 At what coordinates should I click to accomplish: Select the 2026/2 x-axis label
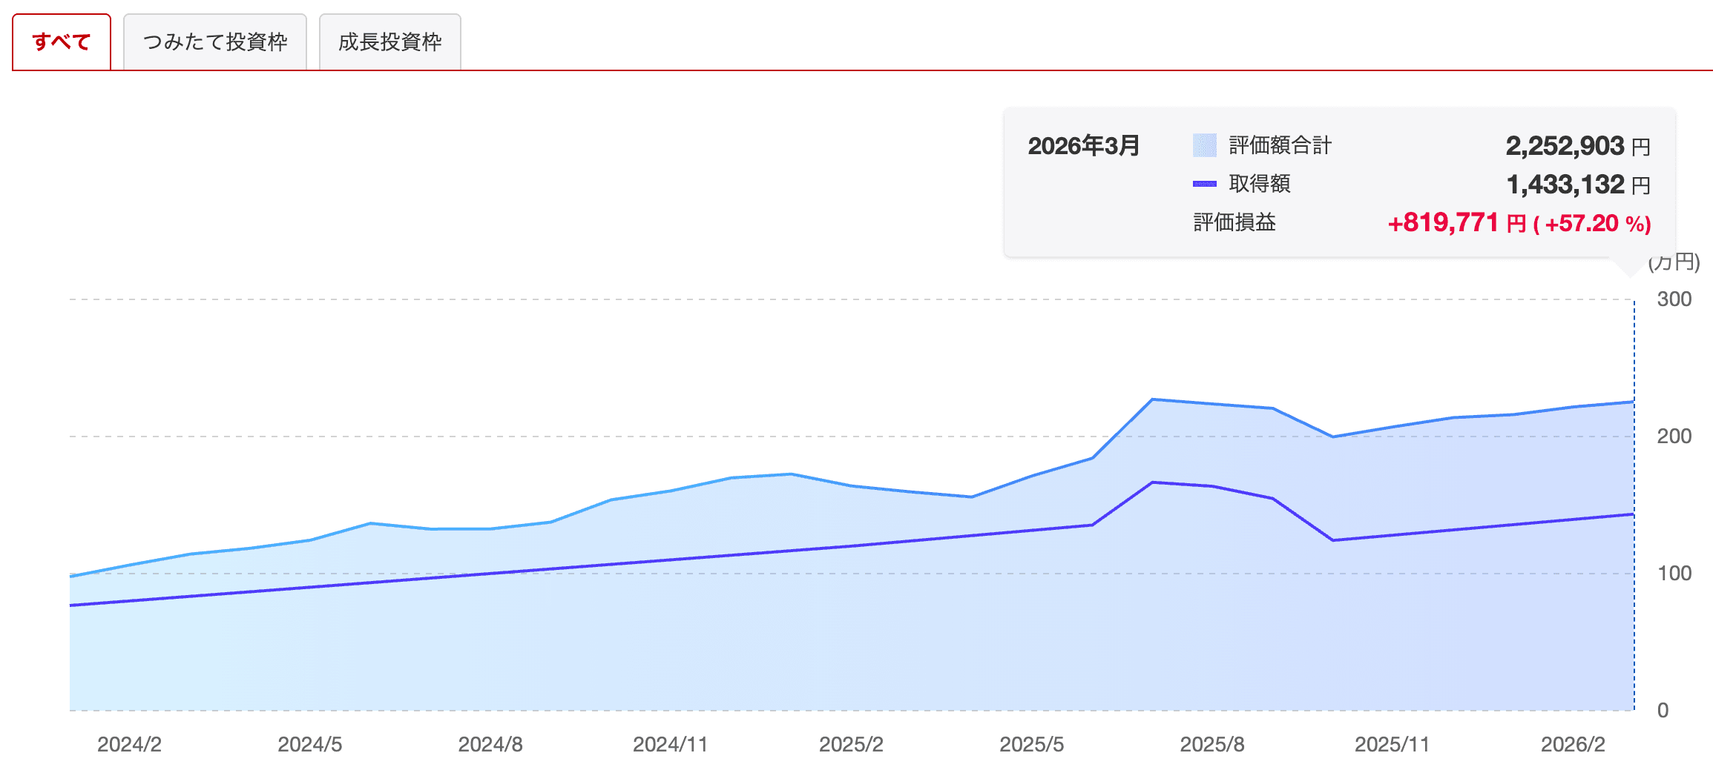tap(1573, 744)
